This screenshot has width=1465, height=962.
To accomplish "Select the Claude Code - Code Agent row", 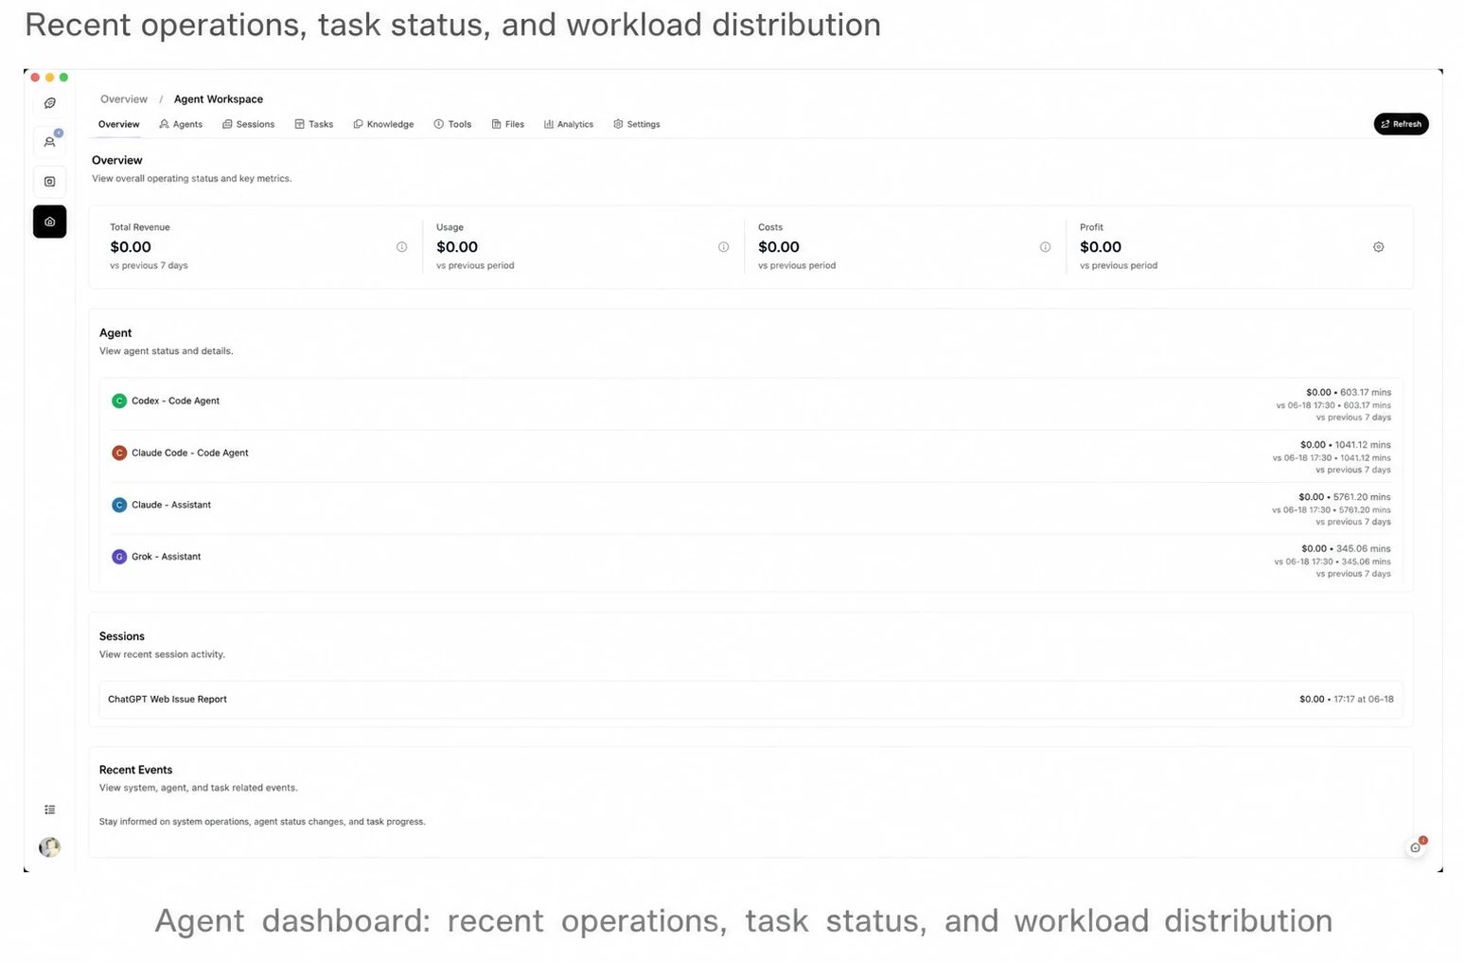I will pyautogui.click(x=750, y=455).
